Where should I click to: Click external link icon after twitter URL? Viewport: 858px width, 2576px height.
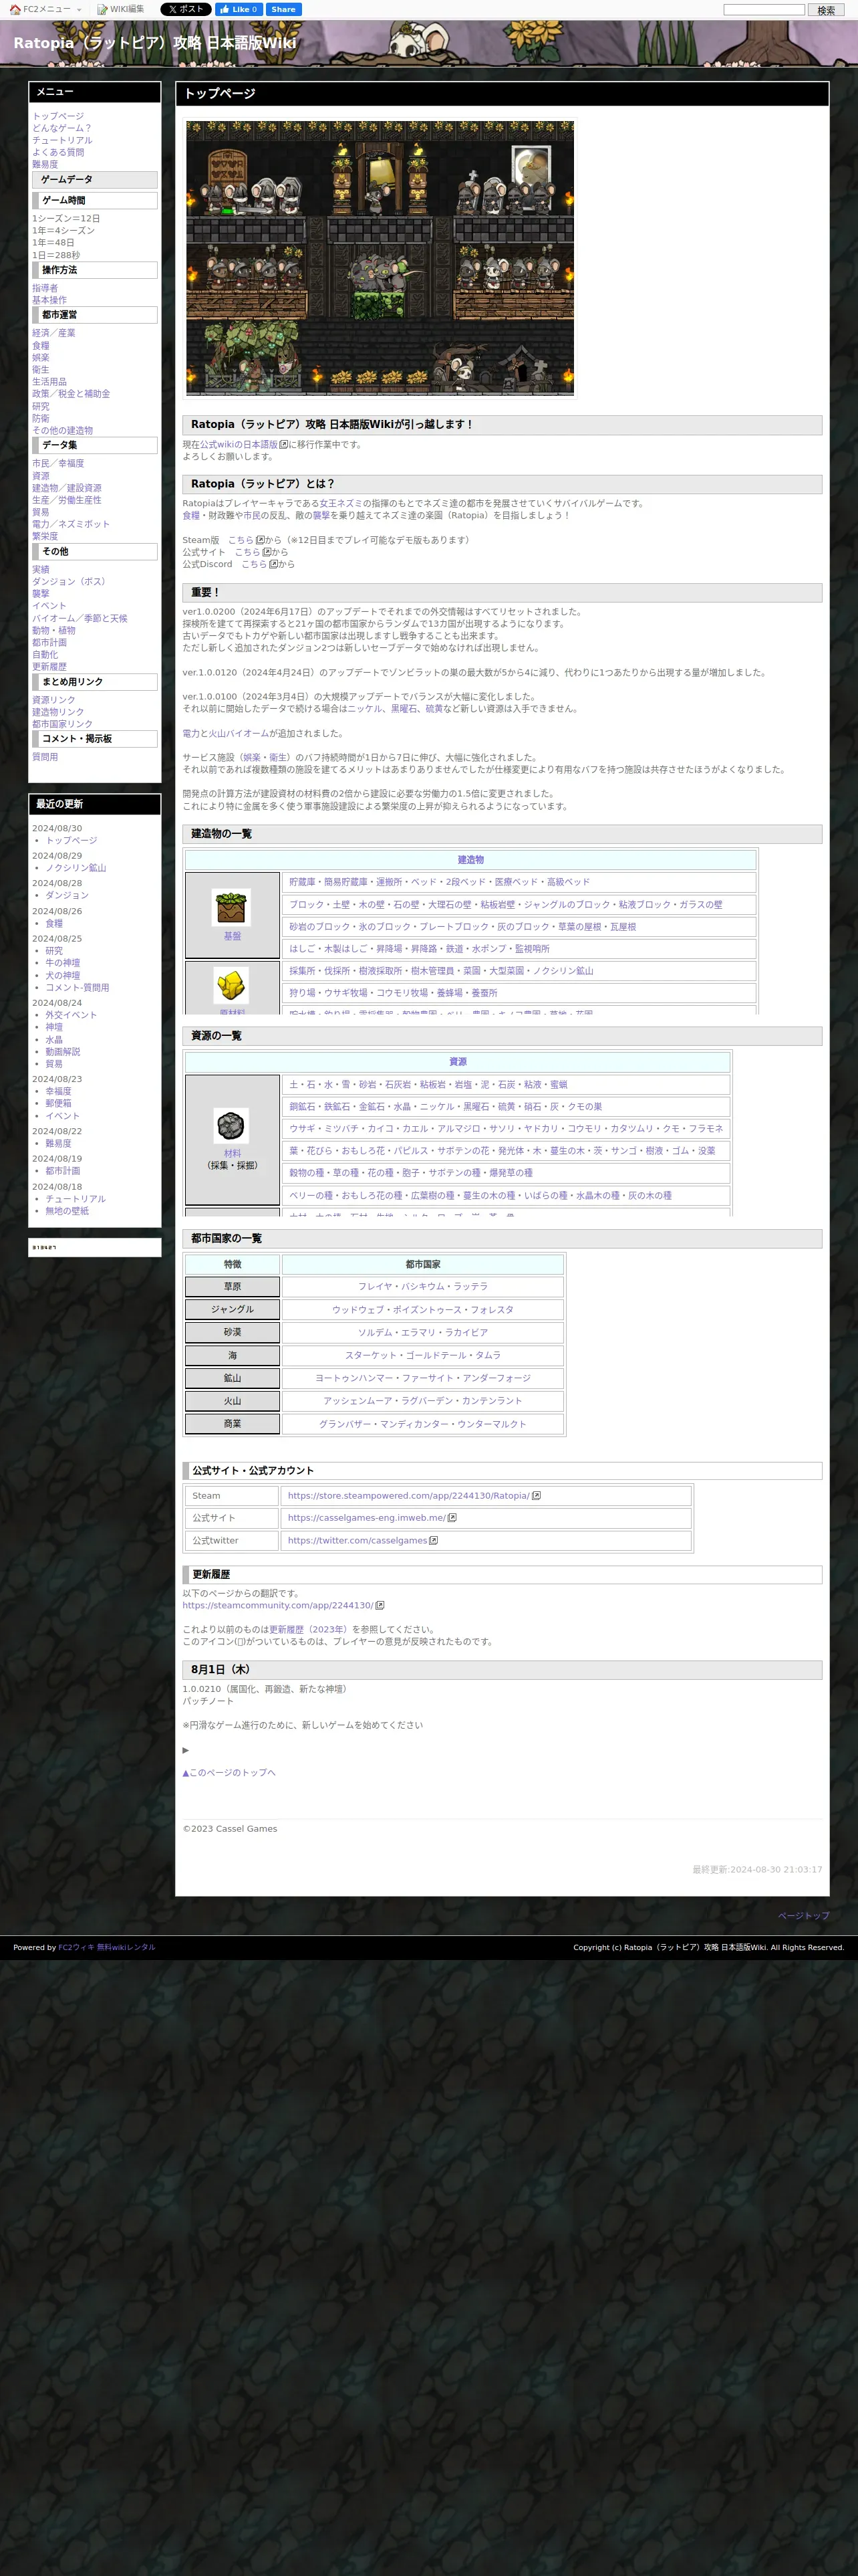pyautogui.click(x=434, y=1541)
